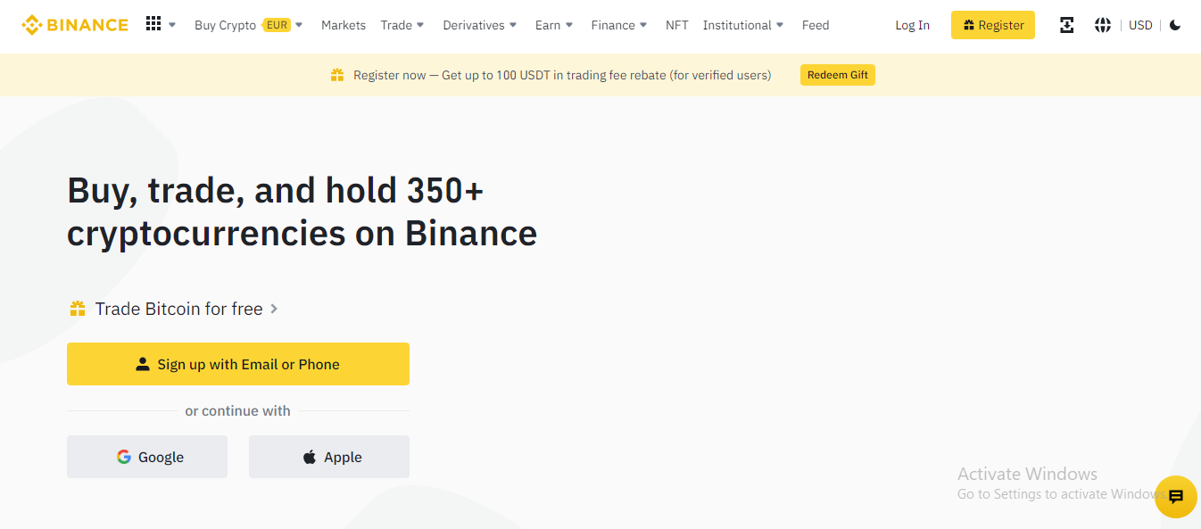Click the gift icon beside Trade Bitcoin for free
This screenshot has height=529, width=1201.
(78, 309)
